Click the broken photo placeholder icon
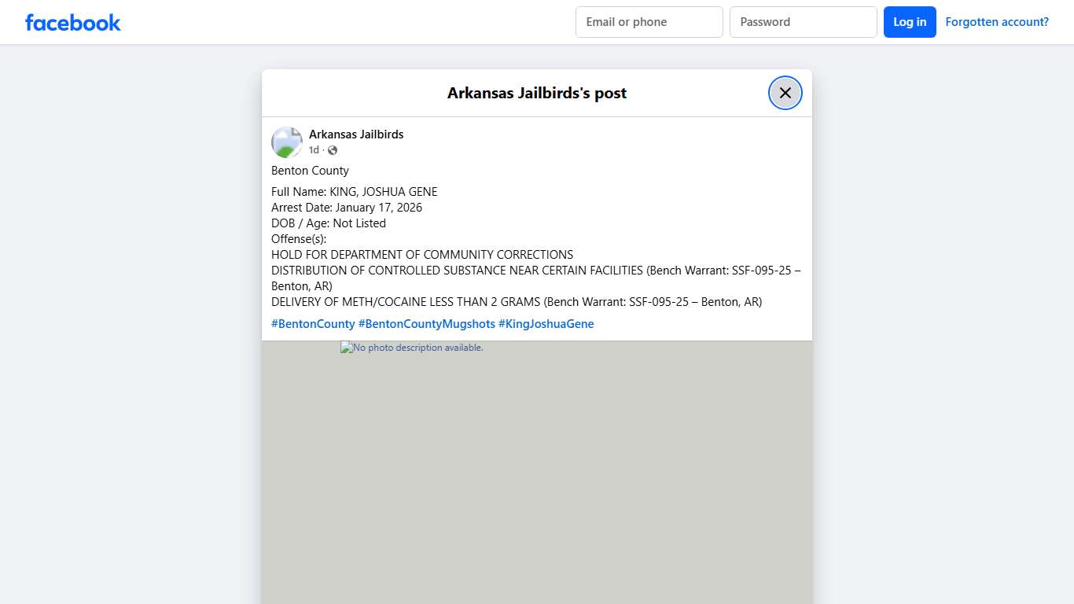Viewport: 1074px width, 604px height. pyautogui.click(x=344, y=347)
